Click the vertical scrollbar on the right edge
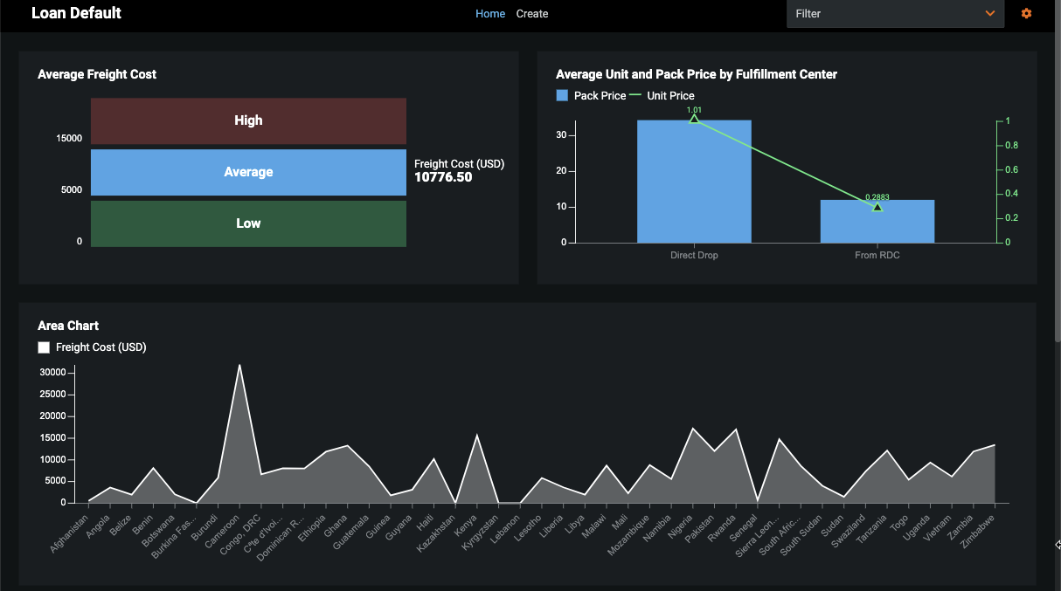Viewport: 1061px width, 591px height. [1057, 175]
